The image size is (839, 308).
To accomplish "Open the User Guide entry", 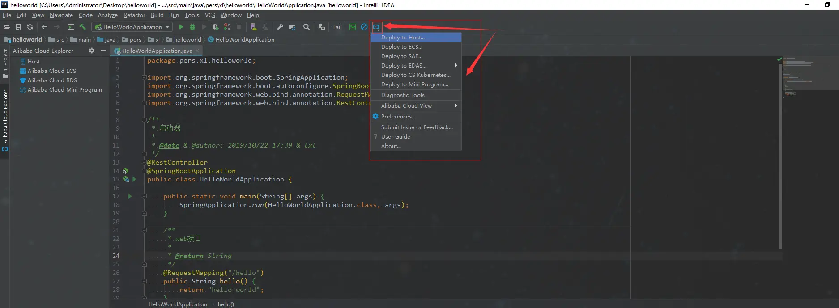I will (x=416, y=137).
